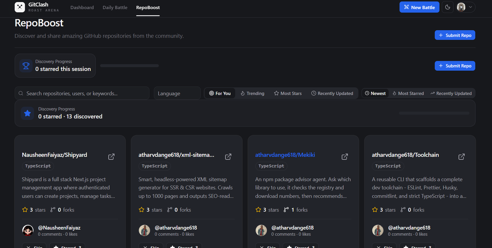This screenshot has width=492, height=248.
Task: Switch to the Most Stars tab
Action: (288, 93)
